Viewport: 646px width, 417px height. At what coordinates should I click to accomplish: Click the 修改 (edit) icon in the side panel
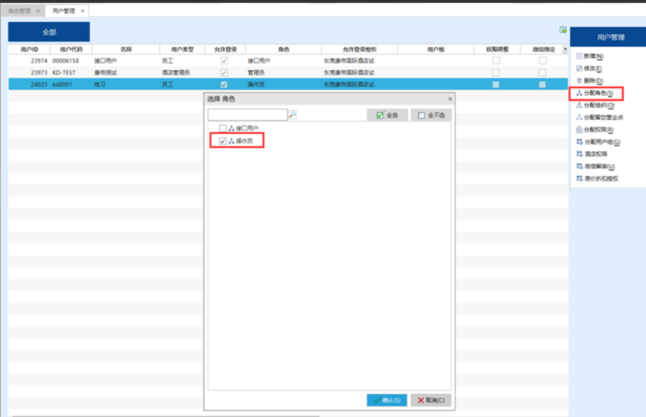tap(579, 68)
